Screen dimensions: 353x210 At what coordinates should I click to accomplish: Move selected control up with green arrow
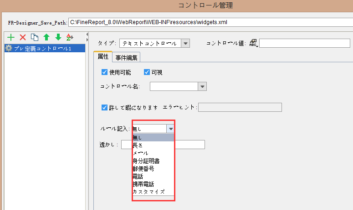(x=46, y=37)
